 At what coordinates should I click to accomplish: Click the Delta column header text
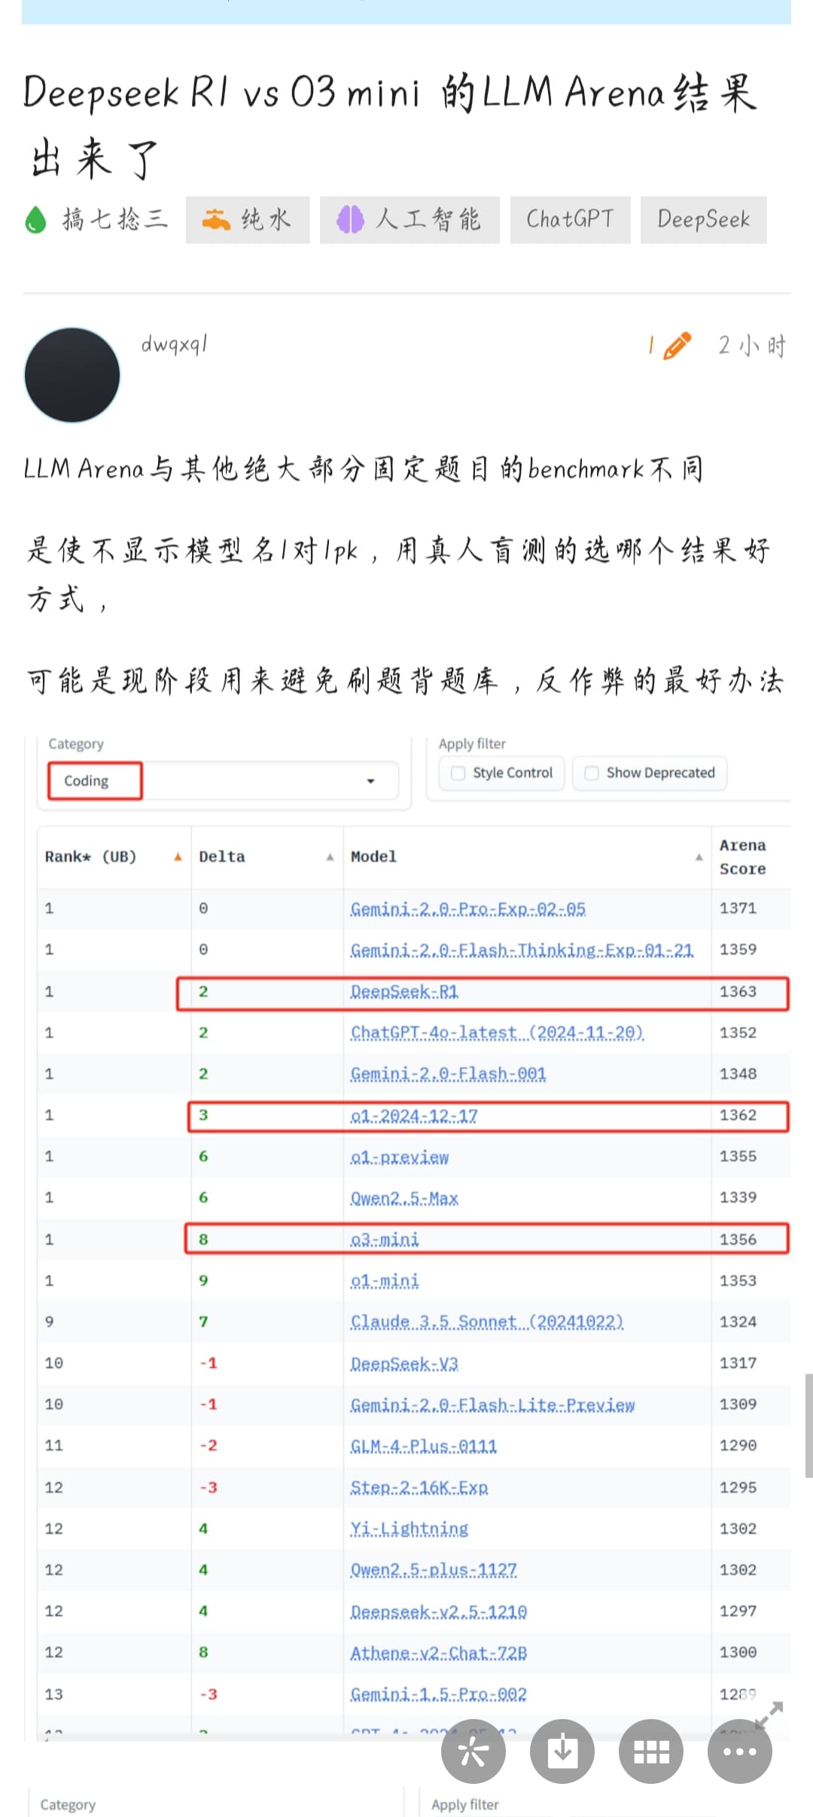(x=222, y=857)
